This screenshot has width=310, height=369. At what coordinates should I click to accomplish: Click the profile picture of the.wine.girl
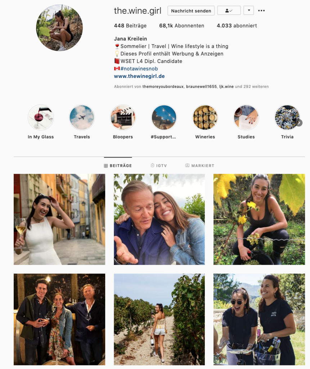point(59,28)
